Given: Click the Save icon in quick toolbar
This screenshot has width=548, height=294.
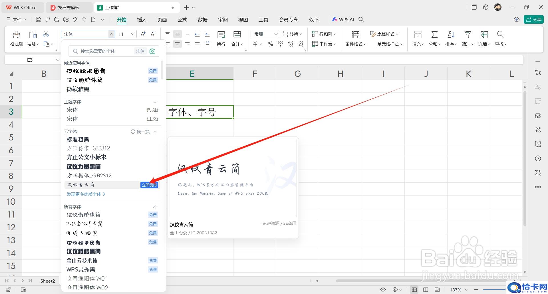Looking at the screenshot, I should (39, 19).
